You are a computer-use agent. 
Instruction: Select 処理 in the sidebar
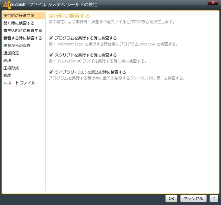coord(24,61)
